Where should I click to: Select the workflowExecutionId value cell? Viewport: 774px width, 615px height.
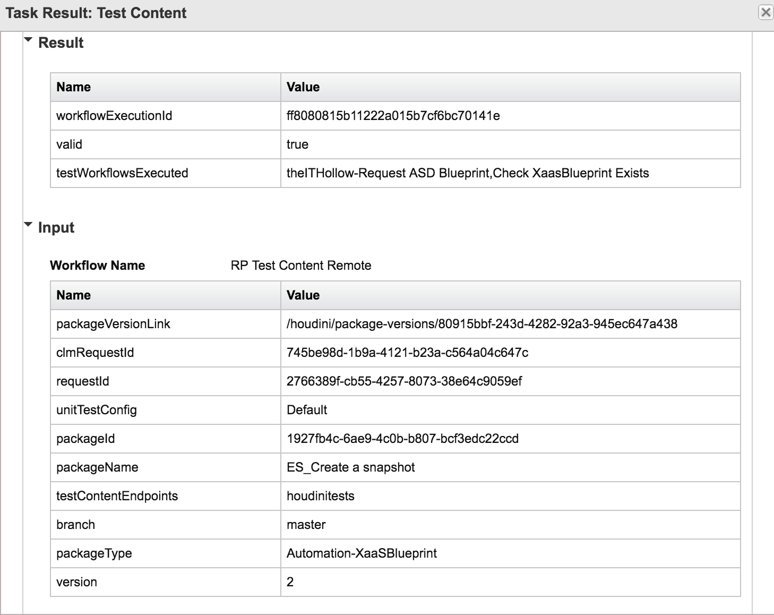pyautogui.click(x=393, y=116)
